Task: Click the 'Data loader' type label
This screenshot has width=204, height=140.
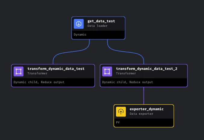Action: click(x=97, y=26)
